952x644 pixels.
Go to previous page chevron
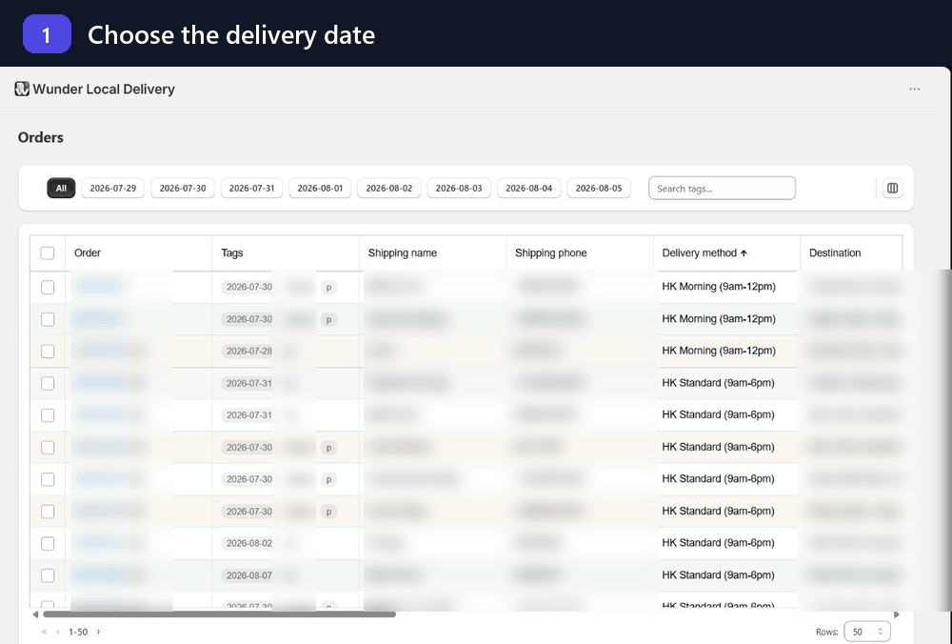pos(58,632)
